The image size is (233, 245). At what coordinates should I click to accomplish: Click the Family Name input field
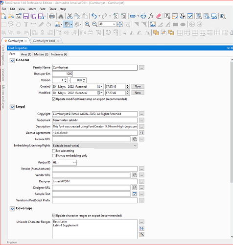94,68
